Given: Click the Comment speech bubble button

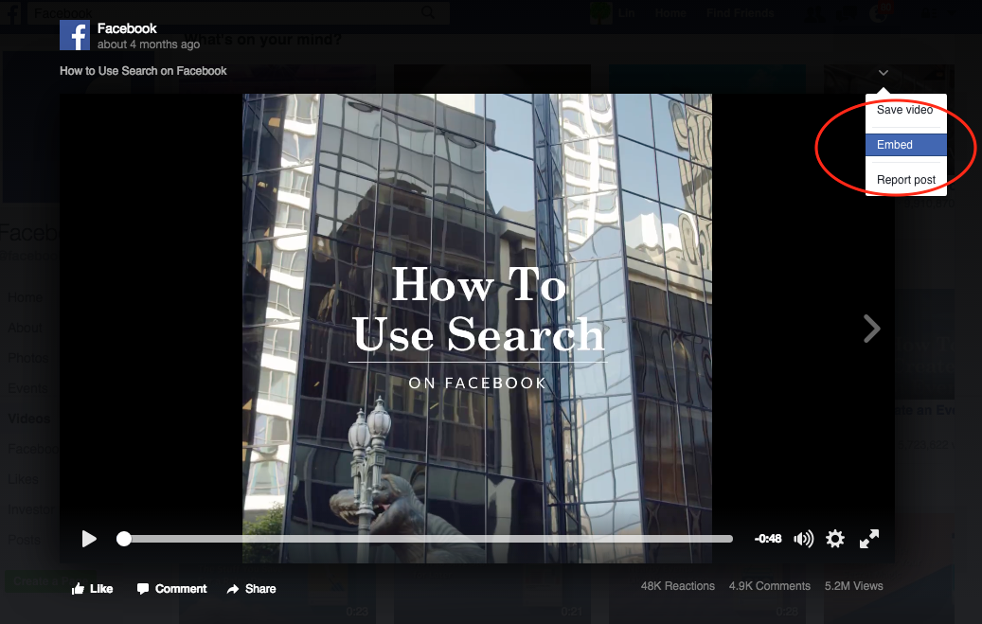Looking at the screenshot, I should coord(171,588).
